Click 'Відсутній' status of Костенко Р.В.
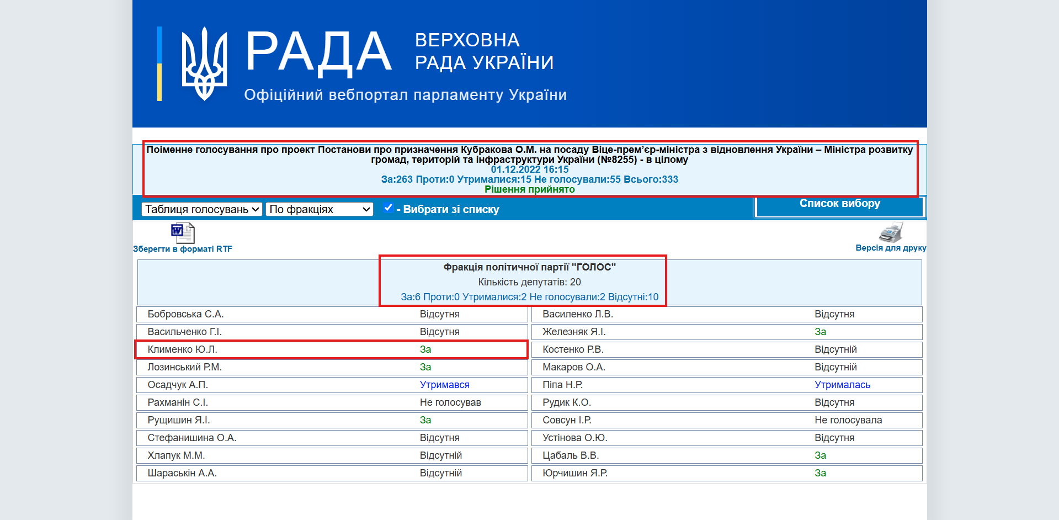This screenshot has width=1059, height=520. coord(836,349)
